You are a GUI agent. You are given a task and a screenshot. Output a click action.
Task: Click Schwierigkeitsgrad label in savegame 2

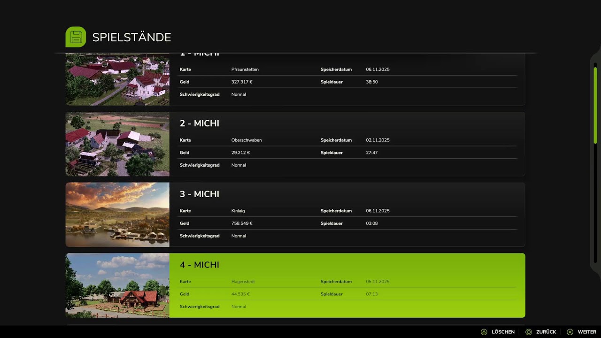[x=200, y=165]
